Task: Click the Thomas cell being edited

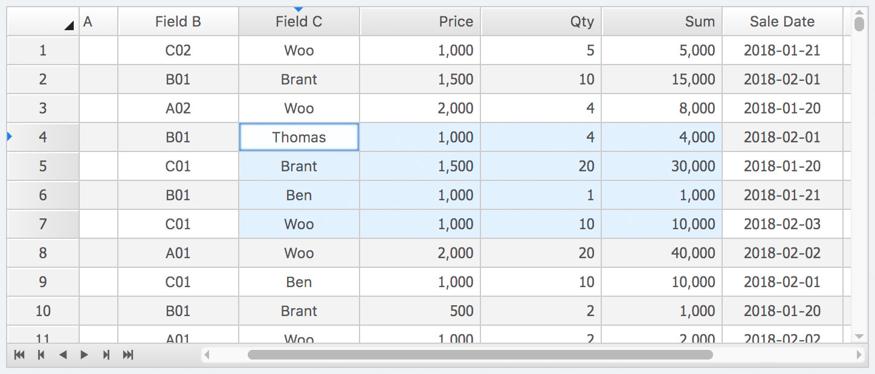Action: tap(299, 137)
